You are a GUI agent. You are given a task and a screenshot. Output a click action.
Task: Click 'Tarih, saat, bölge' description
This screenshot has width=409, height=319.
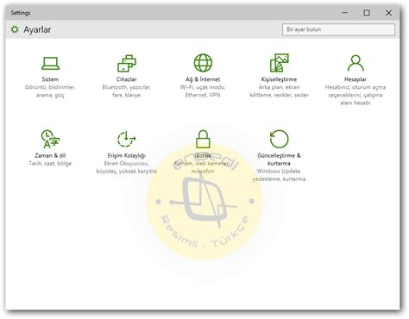click(50, 163)
